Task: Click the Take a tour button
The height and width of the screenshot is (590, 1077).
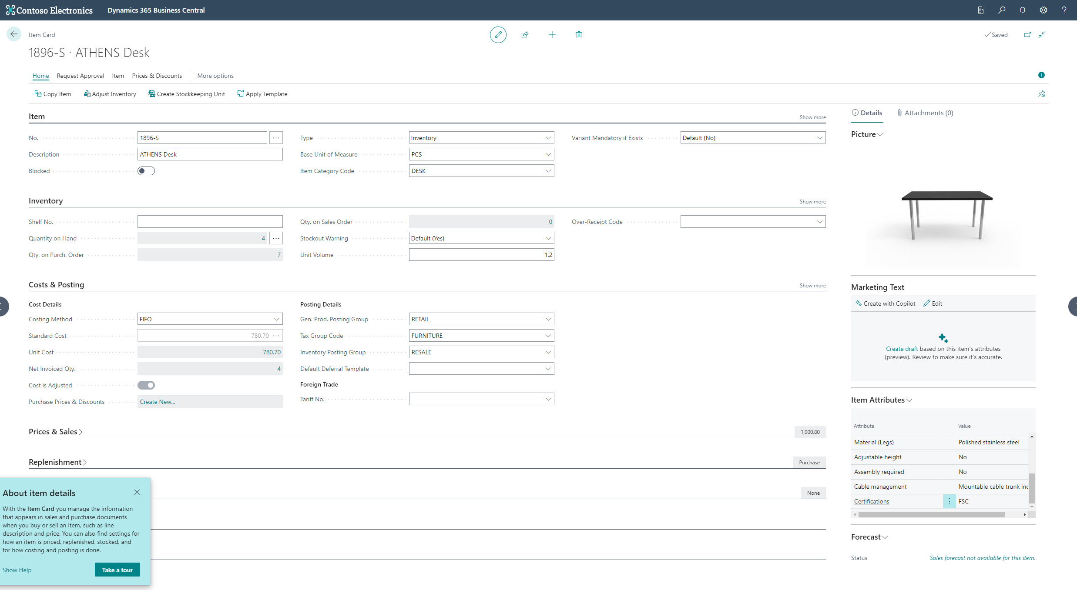Action: click(117, 570)
